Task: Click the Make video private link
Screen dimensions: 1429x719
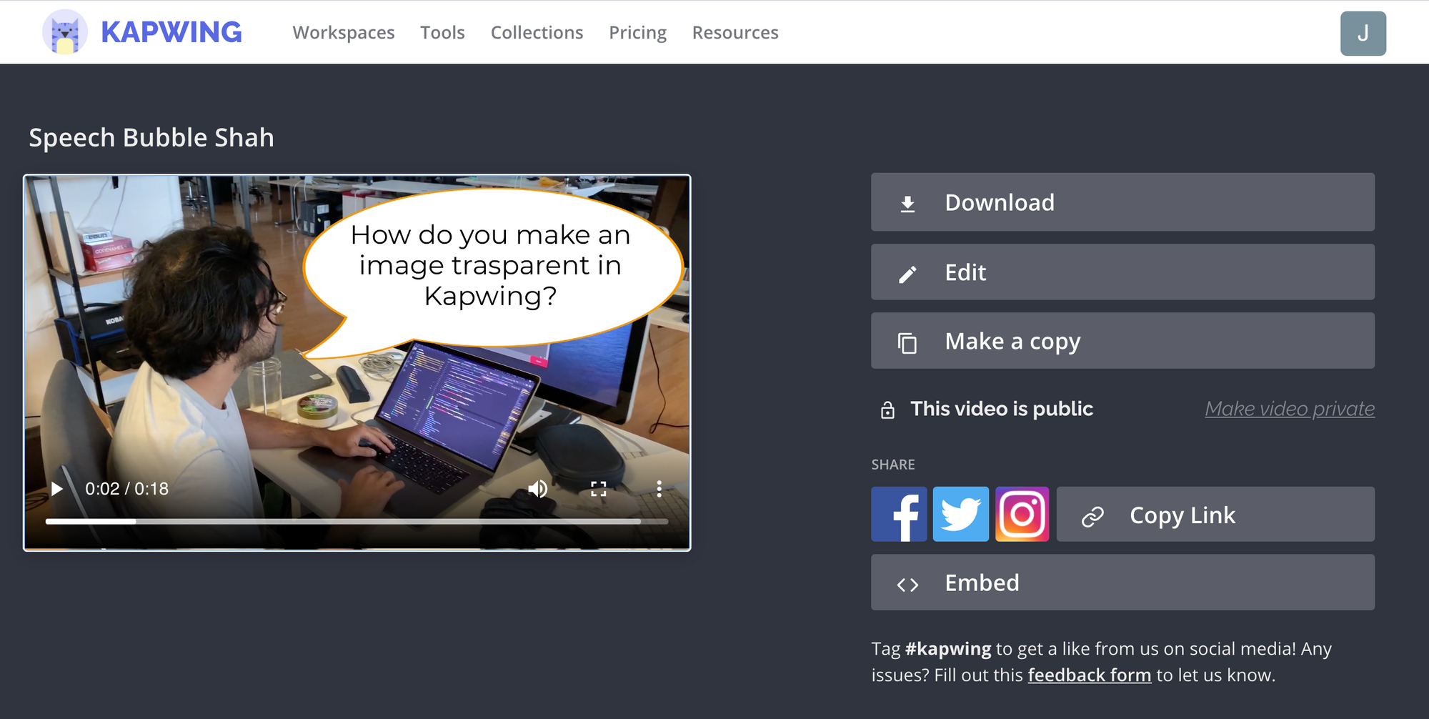Action: tap(1289, 408)
